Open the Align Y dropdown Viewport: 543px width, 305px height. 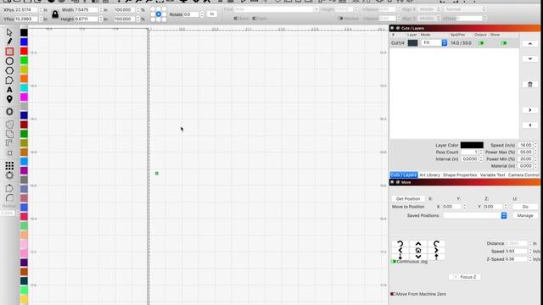[429, 19]
